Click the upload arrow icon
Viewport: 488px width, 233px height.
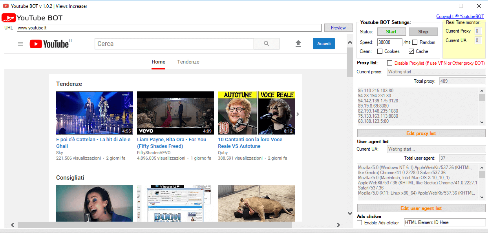coord(298,44)
